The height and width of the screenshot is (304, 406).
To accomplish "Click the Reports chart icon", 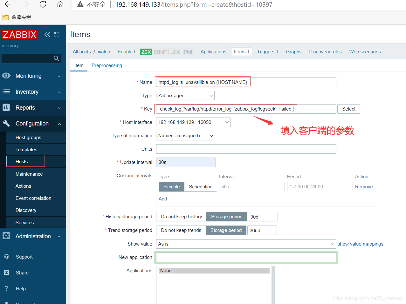I will [6, 107].
